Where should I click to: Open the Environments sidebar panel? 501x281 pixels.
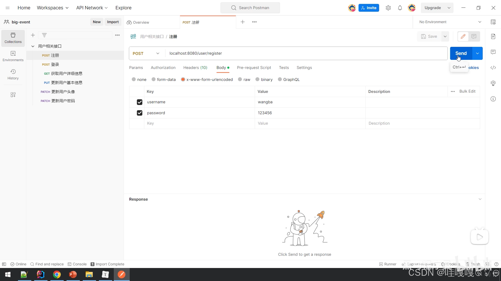click(13, 56)
